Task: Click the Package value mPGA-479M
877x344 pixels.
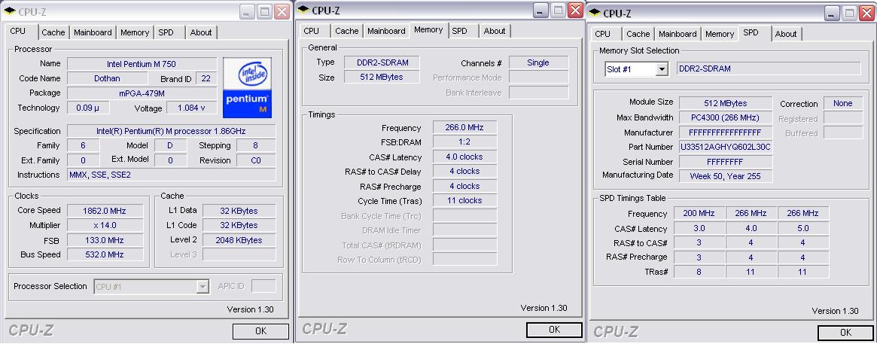Action: [142, 93]
